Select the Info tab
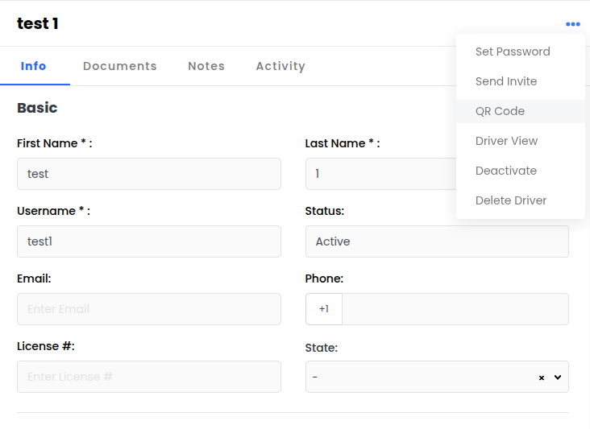Screen dimensions: 590x429 (34, 66)
